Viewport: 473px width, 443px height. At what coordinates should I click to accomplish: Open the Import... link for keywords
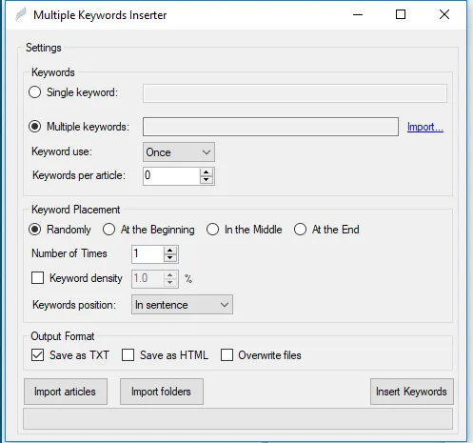(x=425, y=127)
